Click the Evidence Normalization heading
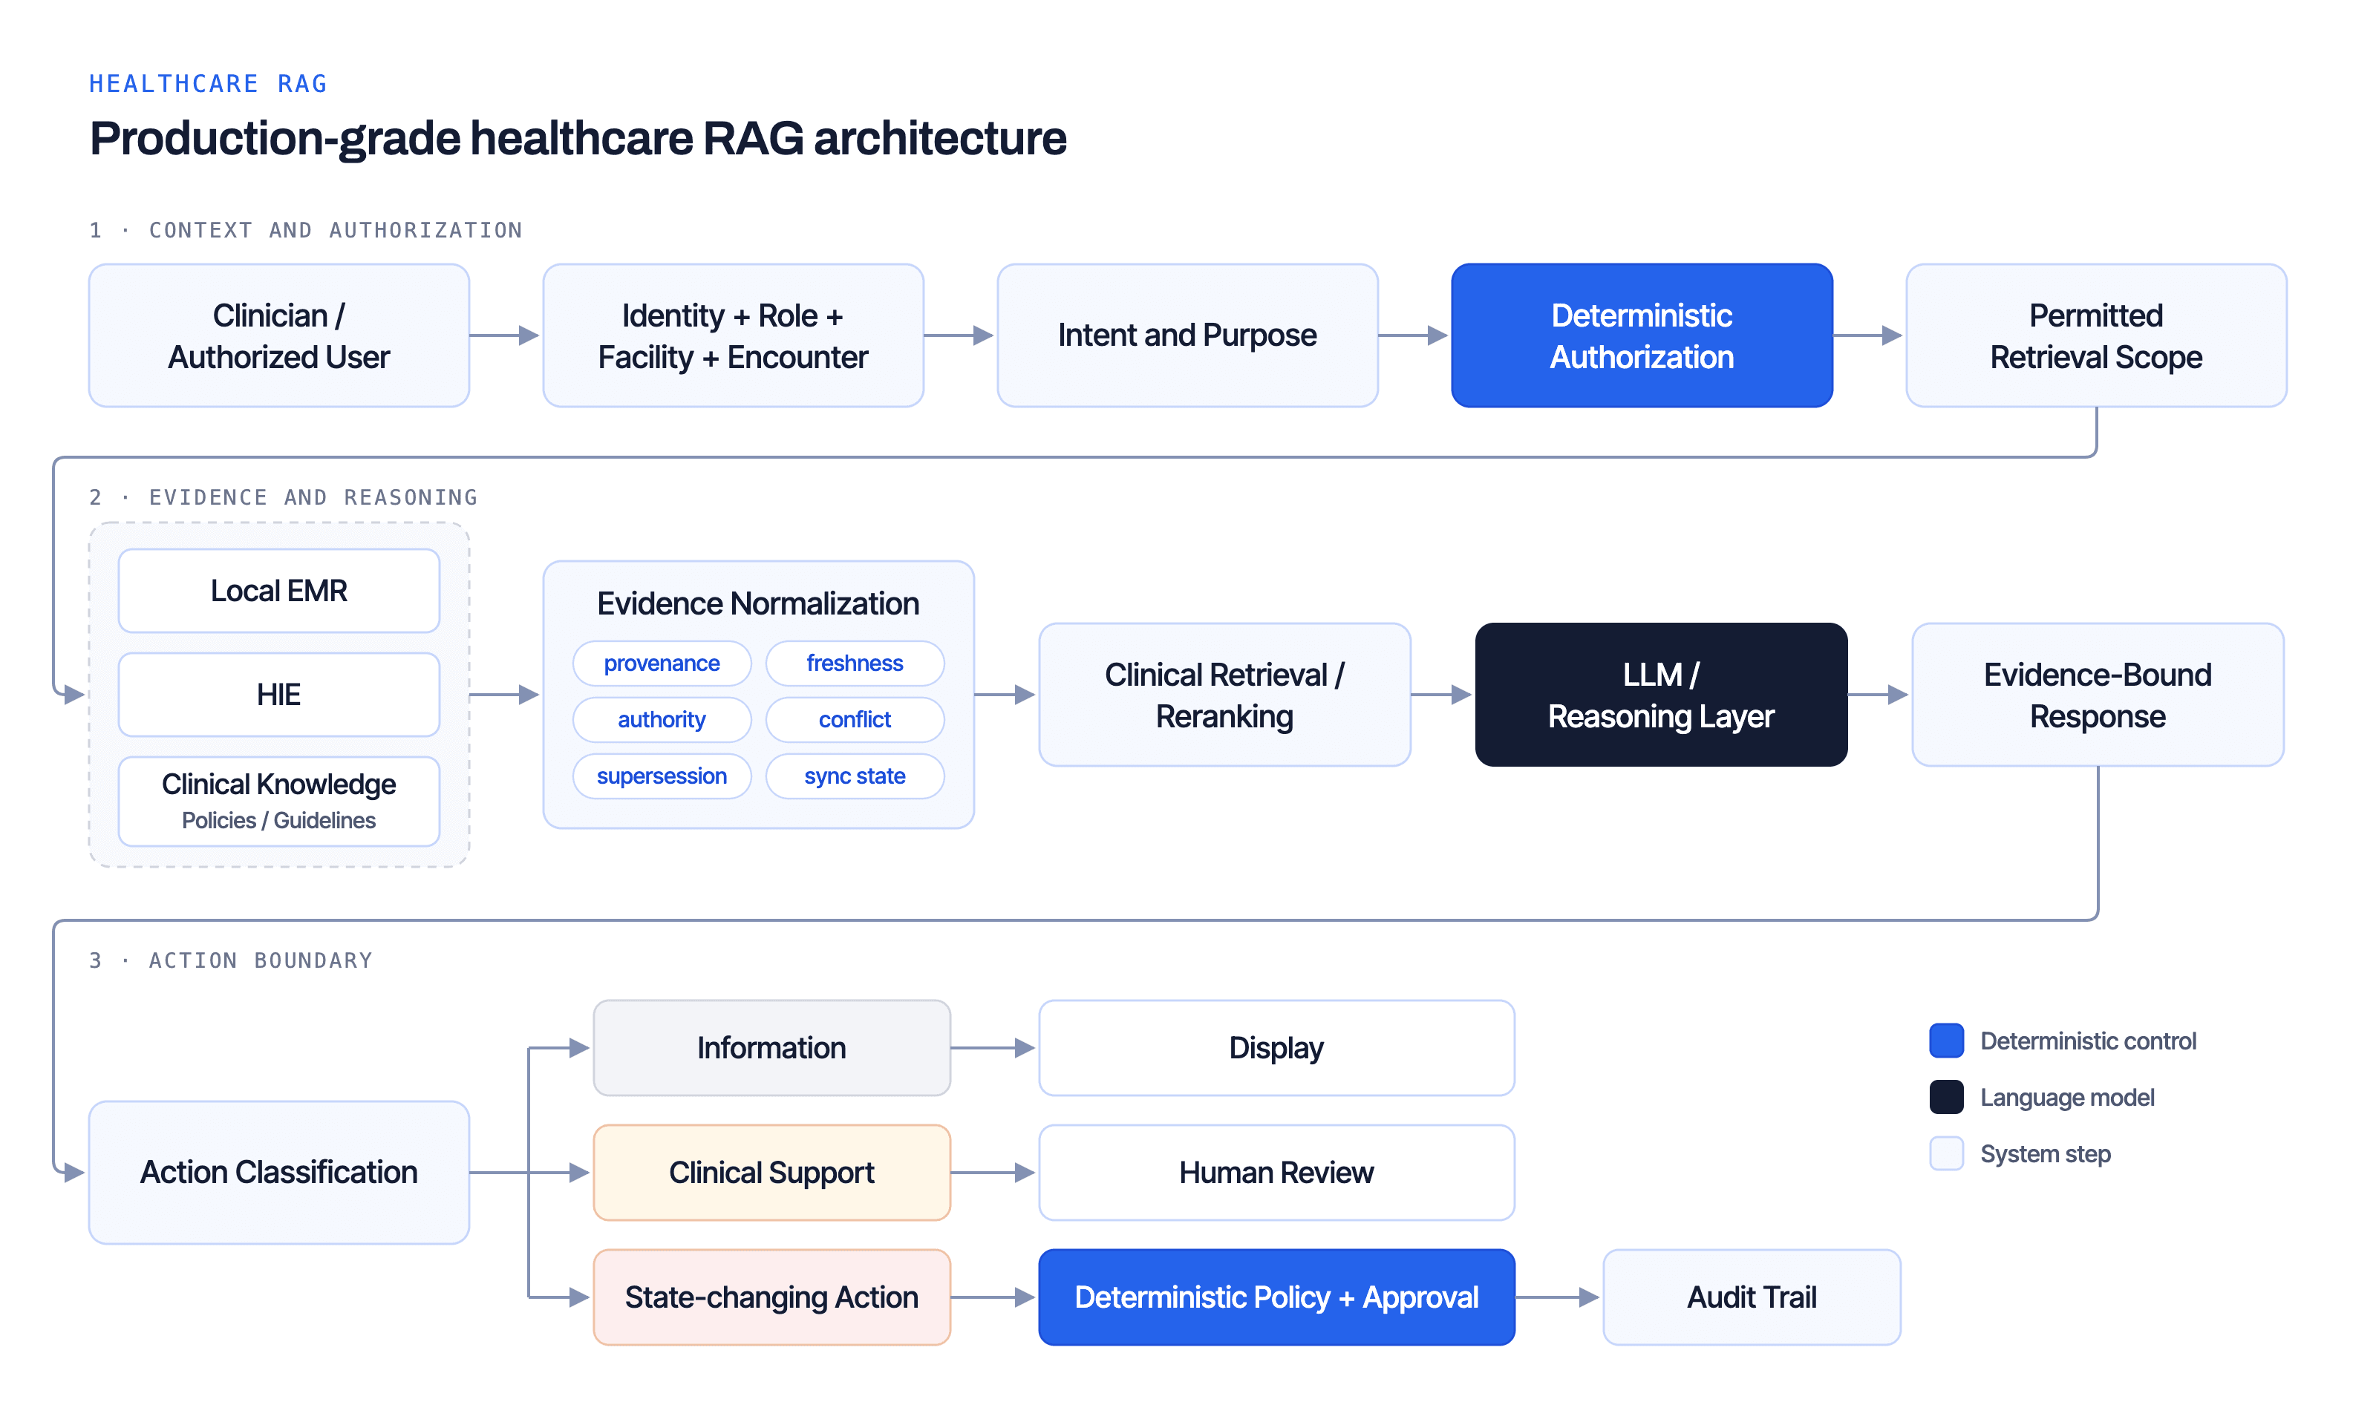Screen dimensions: 2376x1425 (758, 603)
